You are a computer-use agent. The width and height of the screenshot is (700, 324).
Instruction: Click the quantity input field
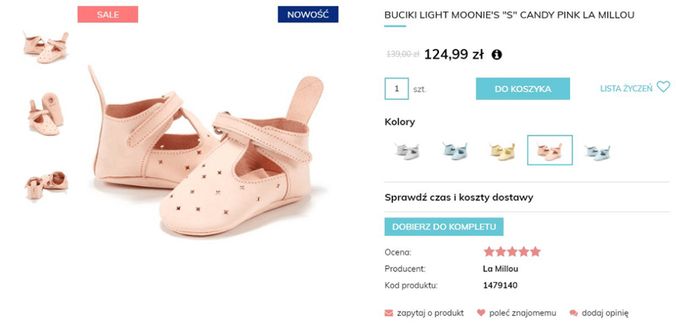(396, 89)
